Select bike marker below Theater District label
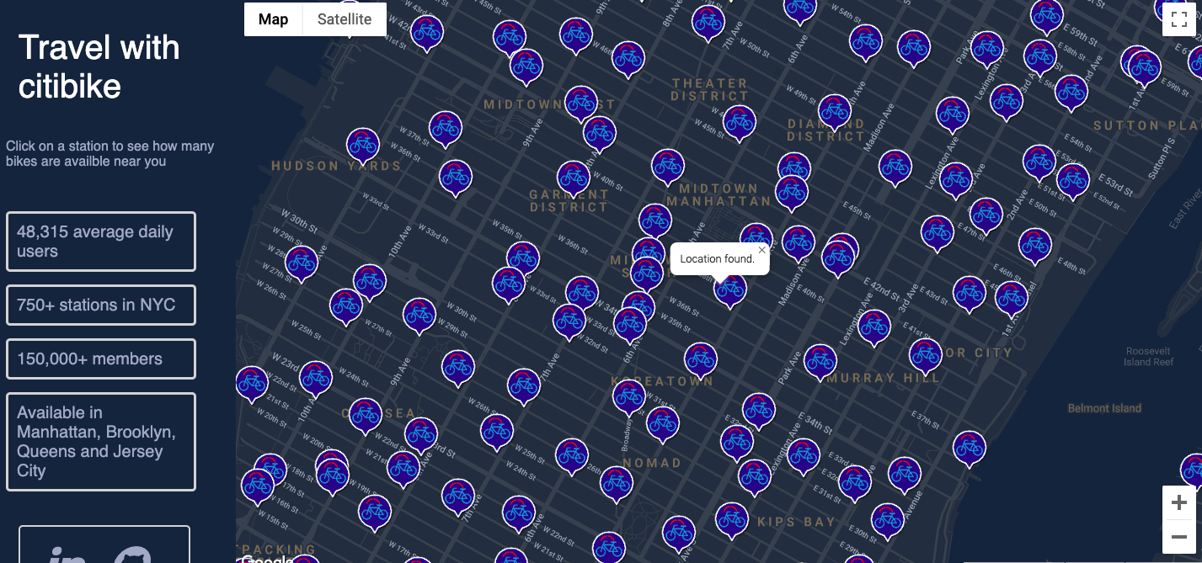The height and width of the screenshot is (563, 1202). coord(739,123)
